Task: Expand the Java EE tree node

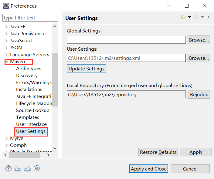Action: (x=6, y=27)
